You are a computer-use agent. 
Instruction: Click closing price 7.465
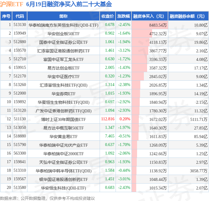coord(110,136)
